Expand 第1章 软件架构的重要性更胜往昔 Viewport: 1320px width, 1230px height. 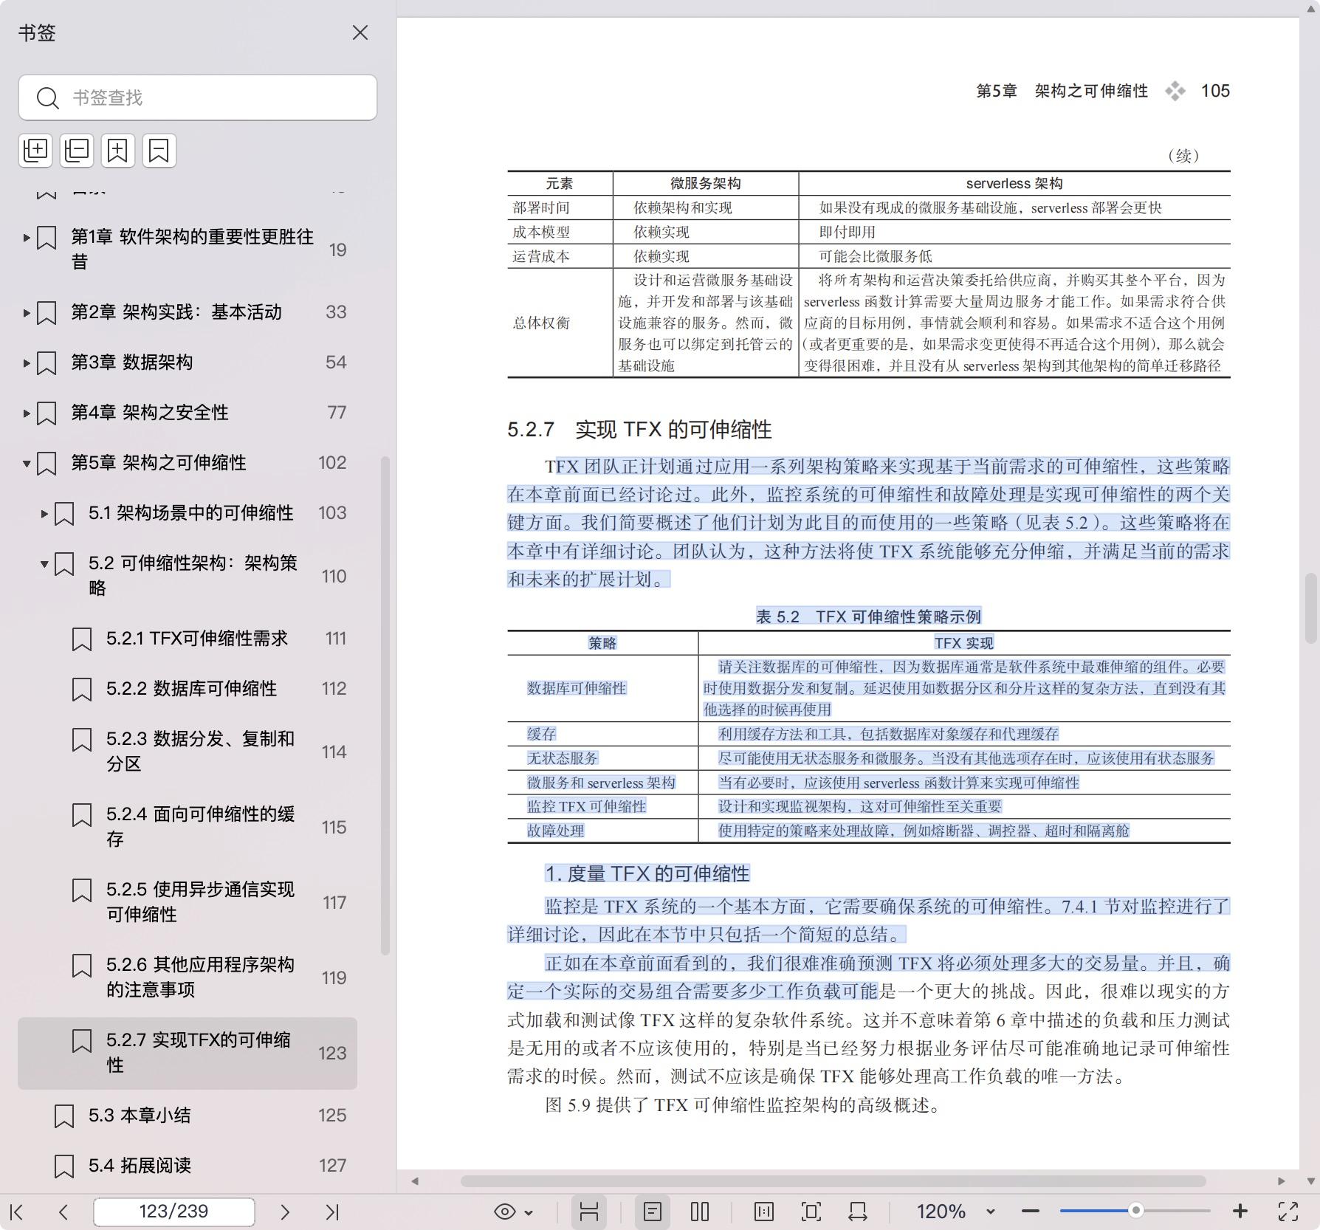(26, 238)
